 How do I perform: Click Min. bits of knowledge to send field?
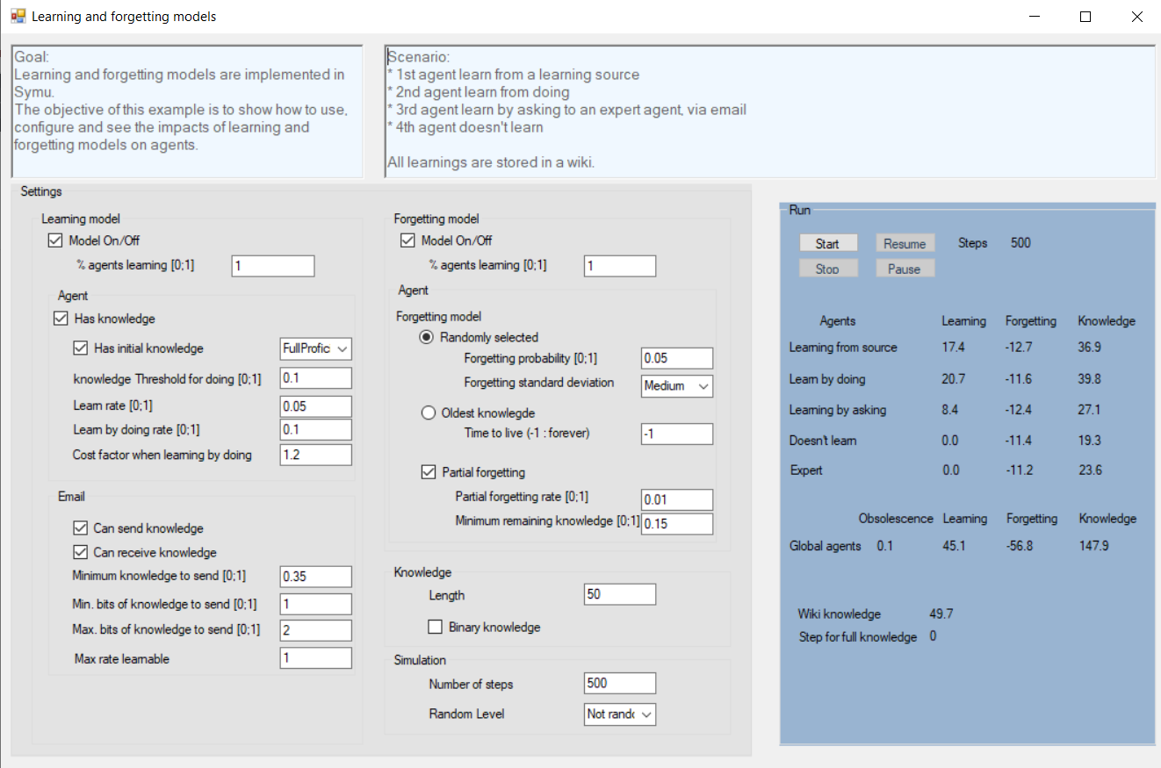316,605
